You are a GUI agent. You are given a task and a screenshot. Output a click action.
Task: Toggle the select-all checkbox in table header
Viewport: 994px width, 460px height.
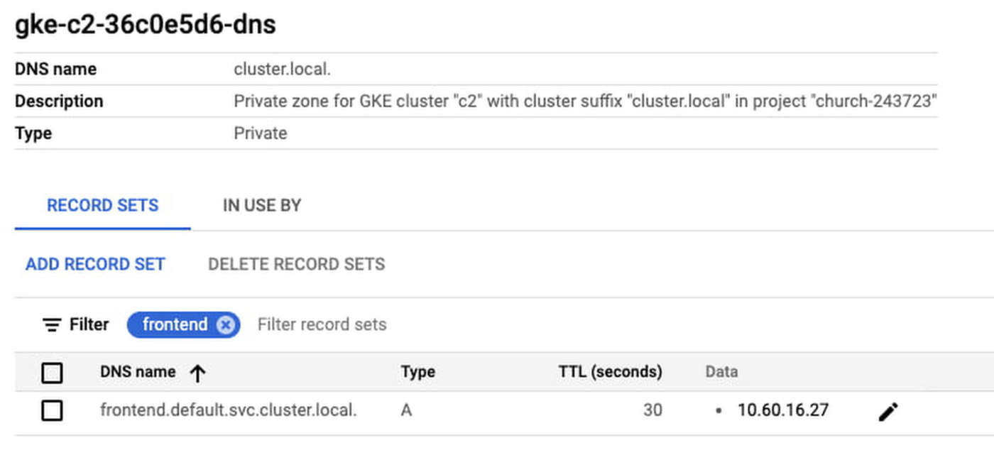[52, 373]
